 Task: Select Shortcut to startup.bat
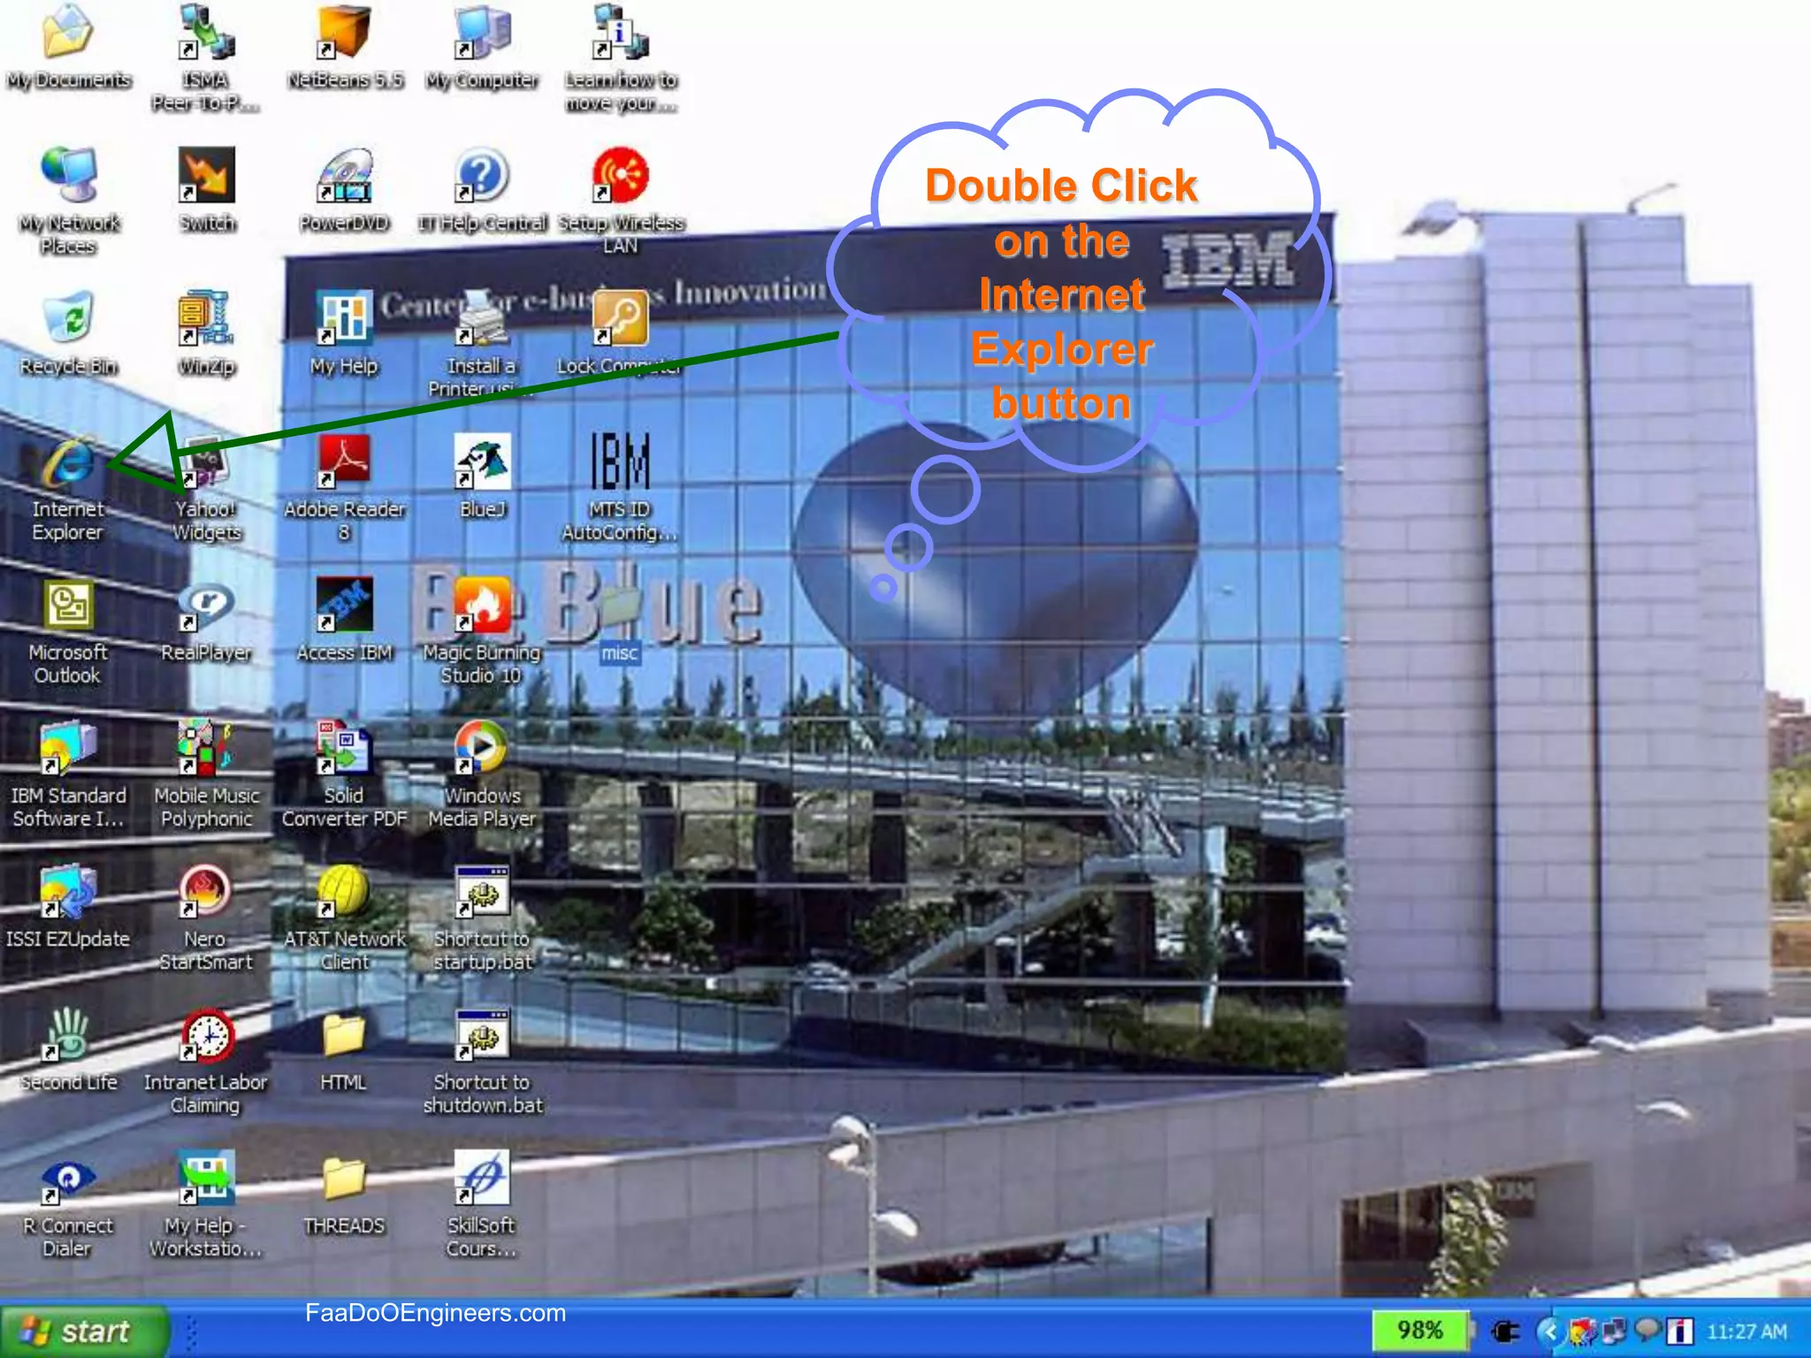coord(482,891)
